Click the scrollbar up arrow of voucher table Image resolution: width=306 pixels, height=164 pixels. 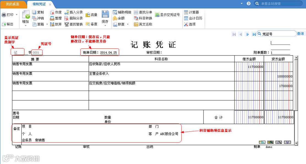296,58
